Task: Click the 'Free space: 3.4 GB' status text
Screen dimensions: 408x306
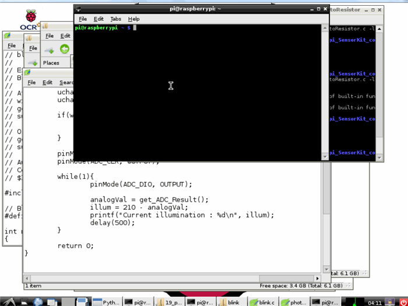Action: pos(301,286)
